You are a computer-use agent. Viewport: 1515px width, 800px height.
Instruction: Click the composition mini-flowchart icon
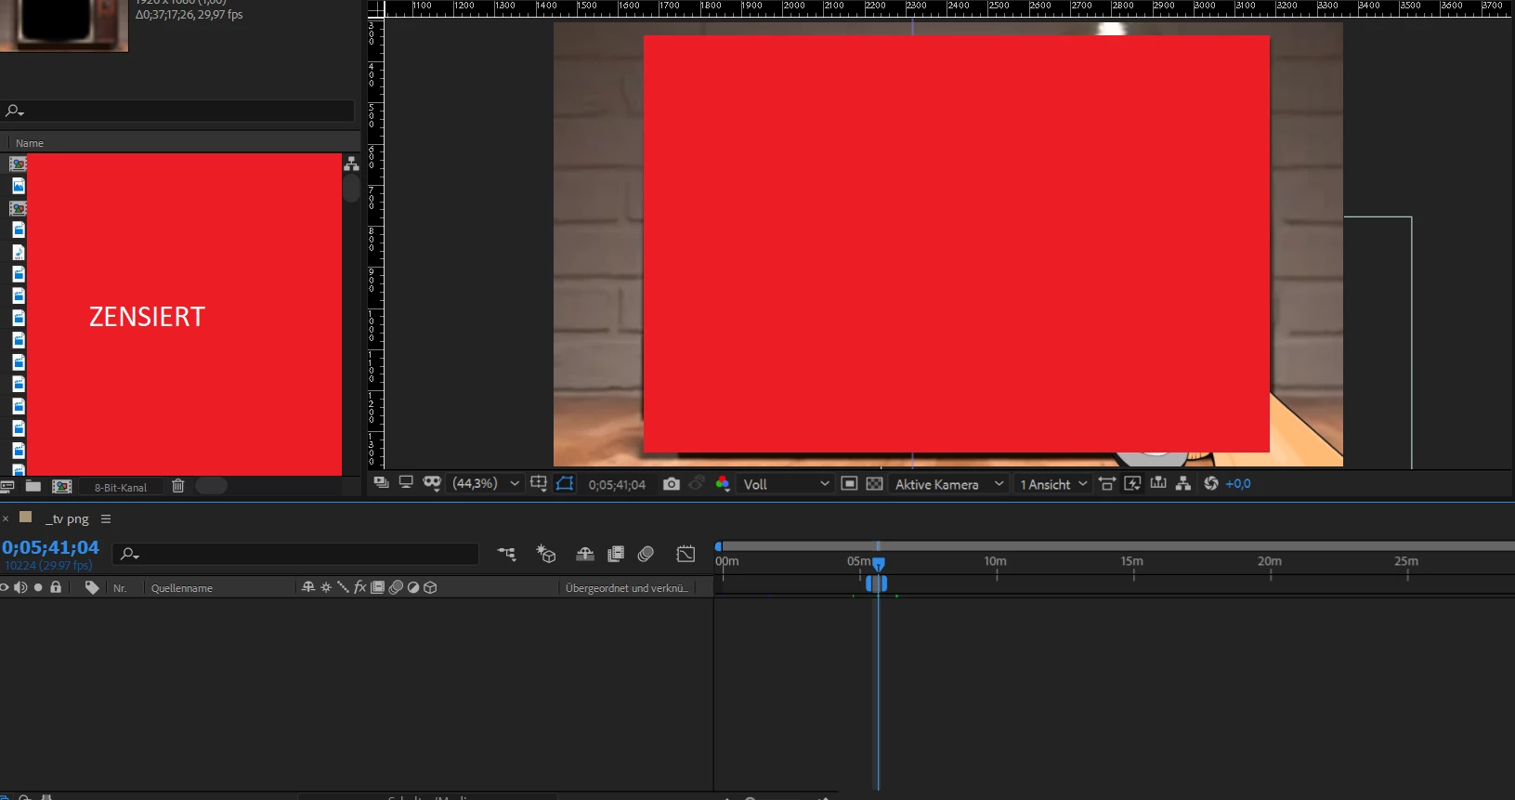[x=506, y=554]
